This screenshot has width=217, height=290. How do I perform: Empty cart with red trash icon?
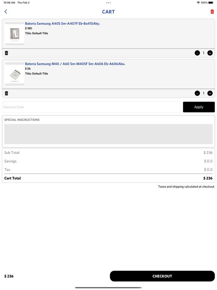tap(212, 11)
